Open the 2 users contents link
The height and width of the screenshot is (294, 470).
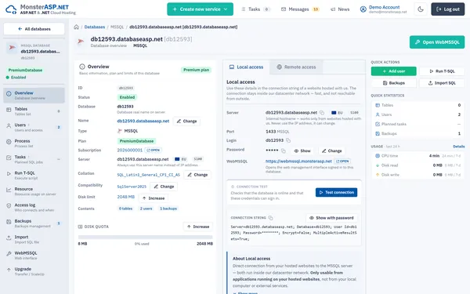(146, 209)
